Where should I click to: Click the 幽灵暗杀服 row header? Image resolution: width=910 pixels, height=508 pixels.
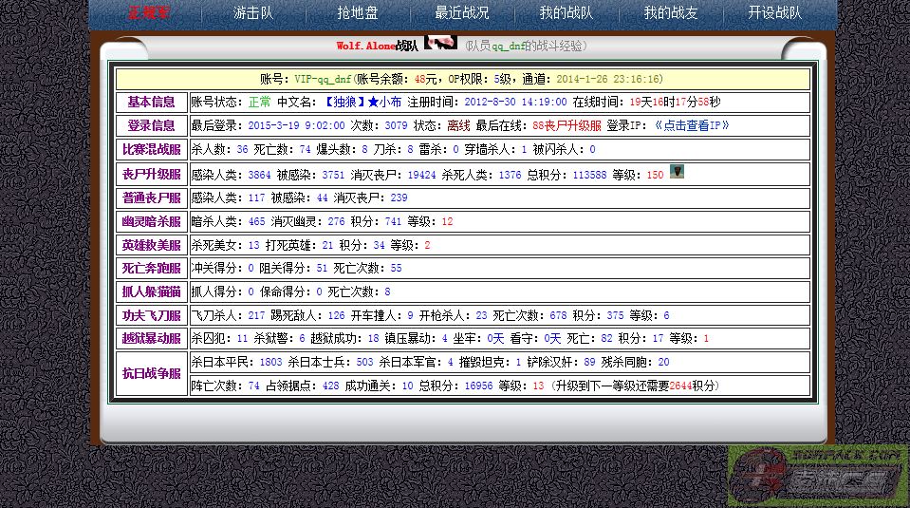pyautogui.click(x=152, y=221)
